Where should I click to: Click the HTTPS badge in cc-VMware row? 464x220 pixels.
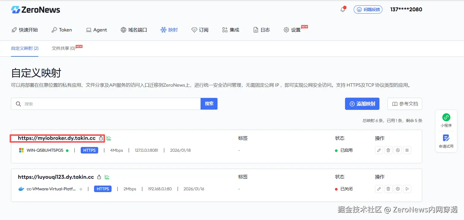point(103,189)
